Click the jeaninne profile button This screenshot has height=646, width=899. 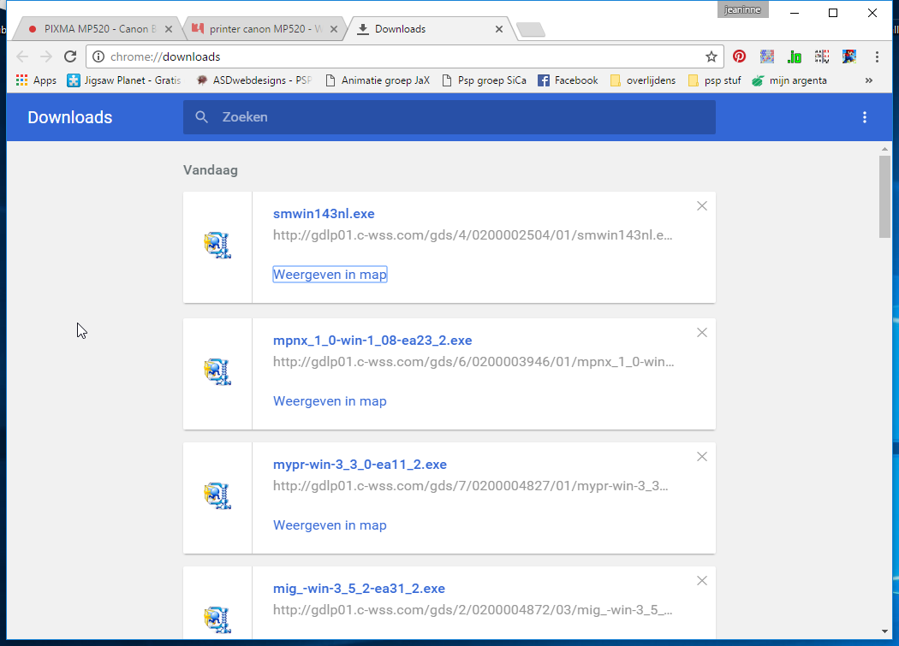[x=742, y=9]
